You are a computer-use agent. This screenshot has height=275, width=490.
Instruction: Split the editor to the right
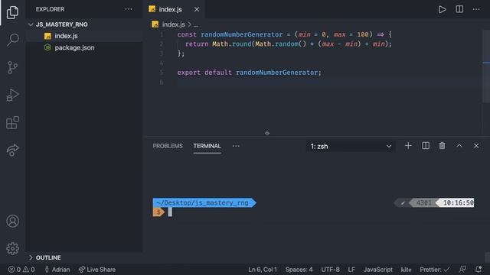pos(459,9)
